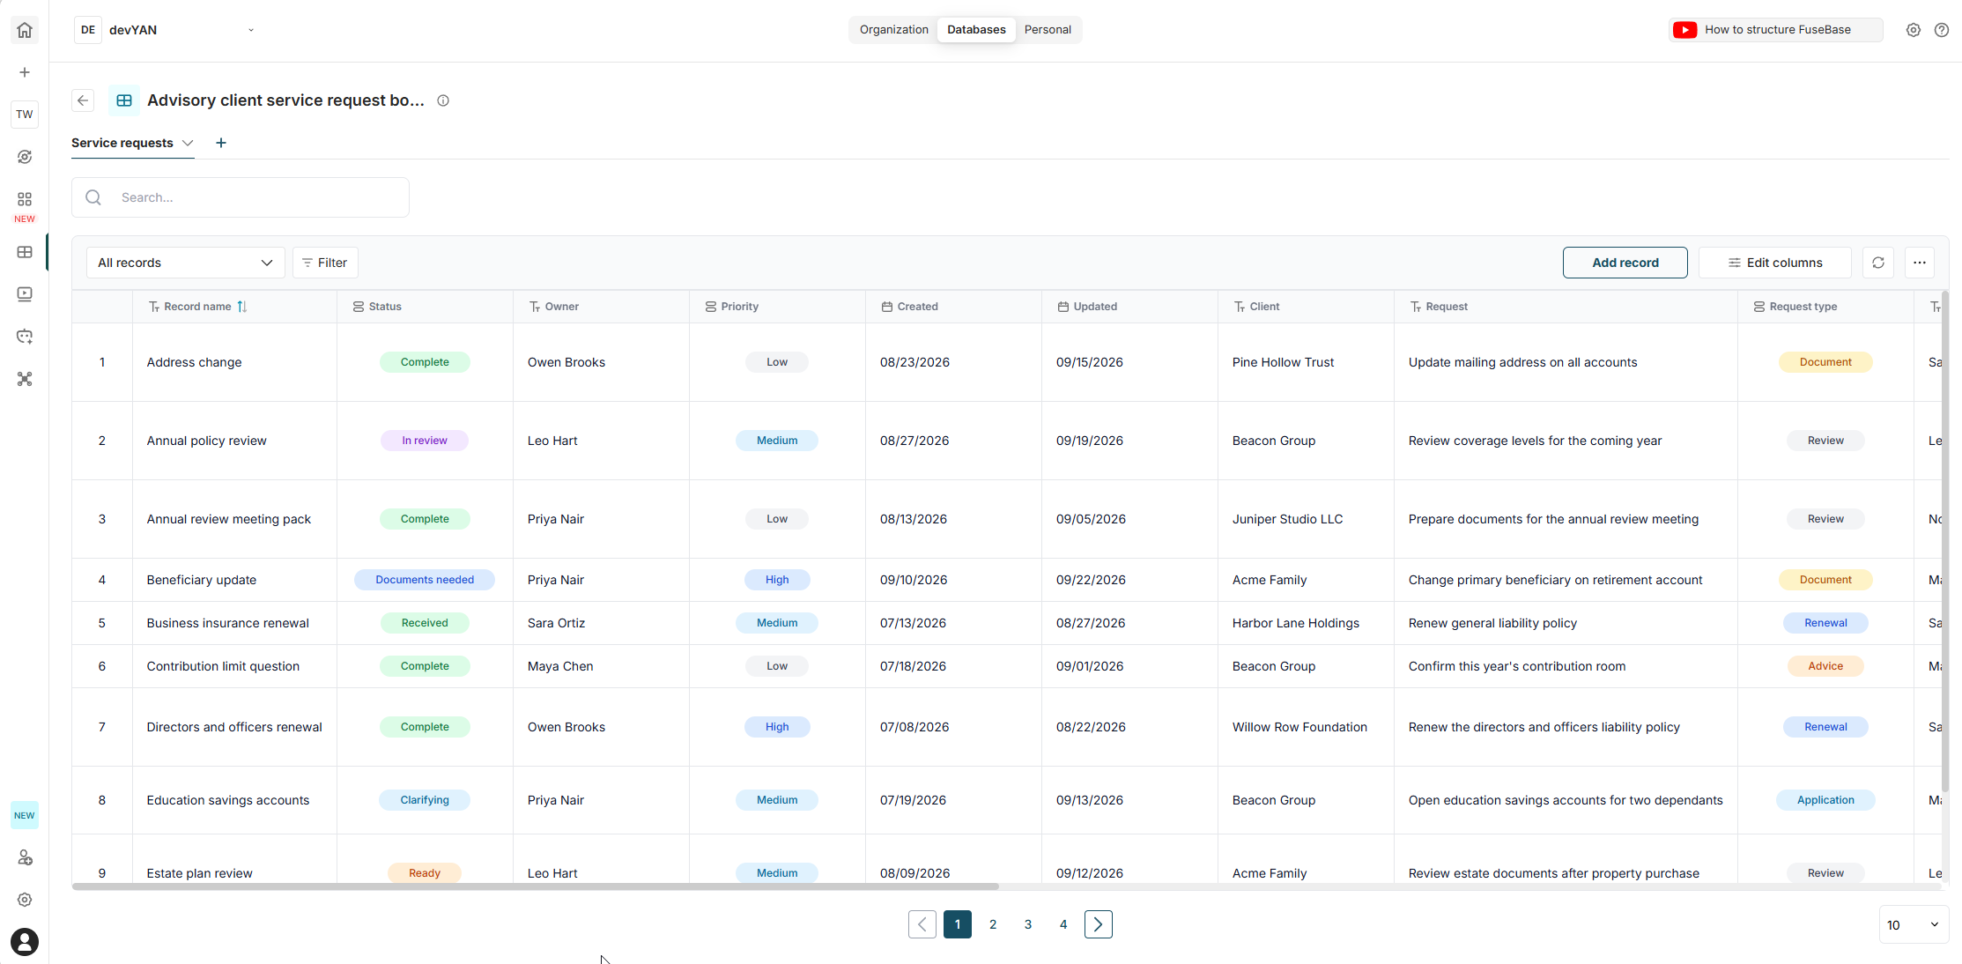Open the chat bot icon in sidebar
The image size is (1962, 964).
[25, 337]
